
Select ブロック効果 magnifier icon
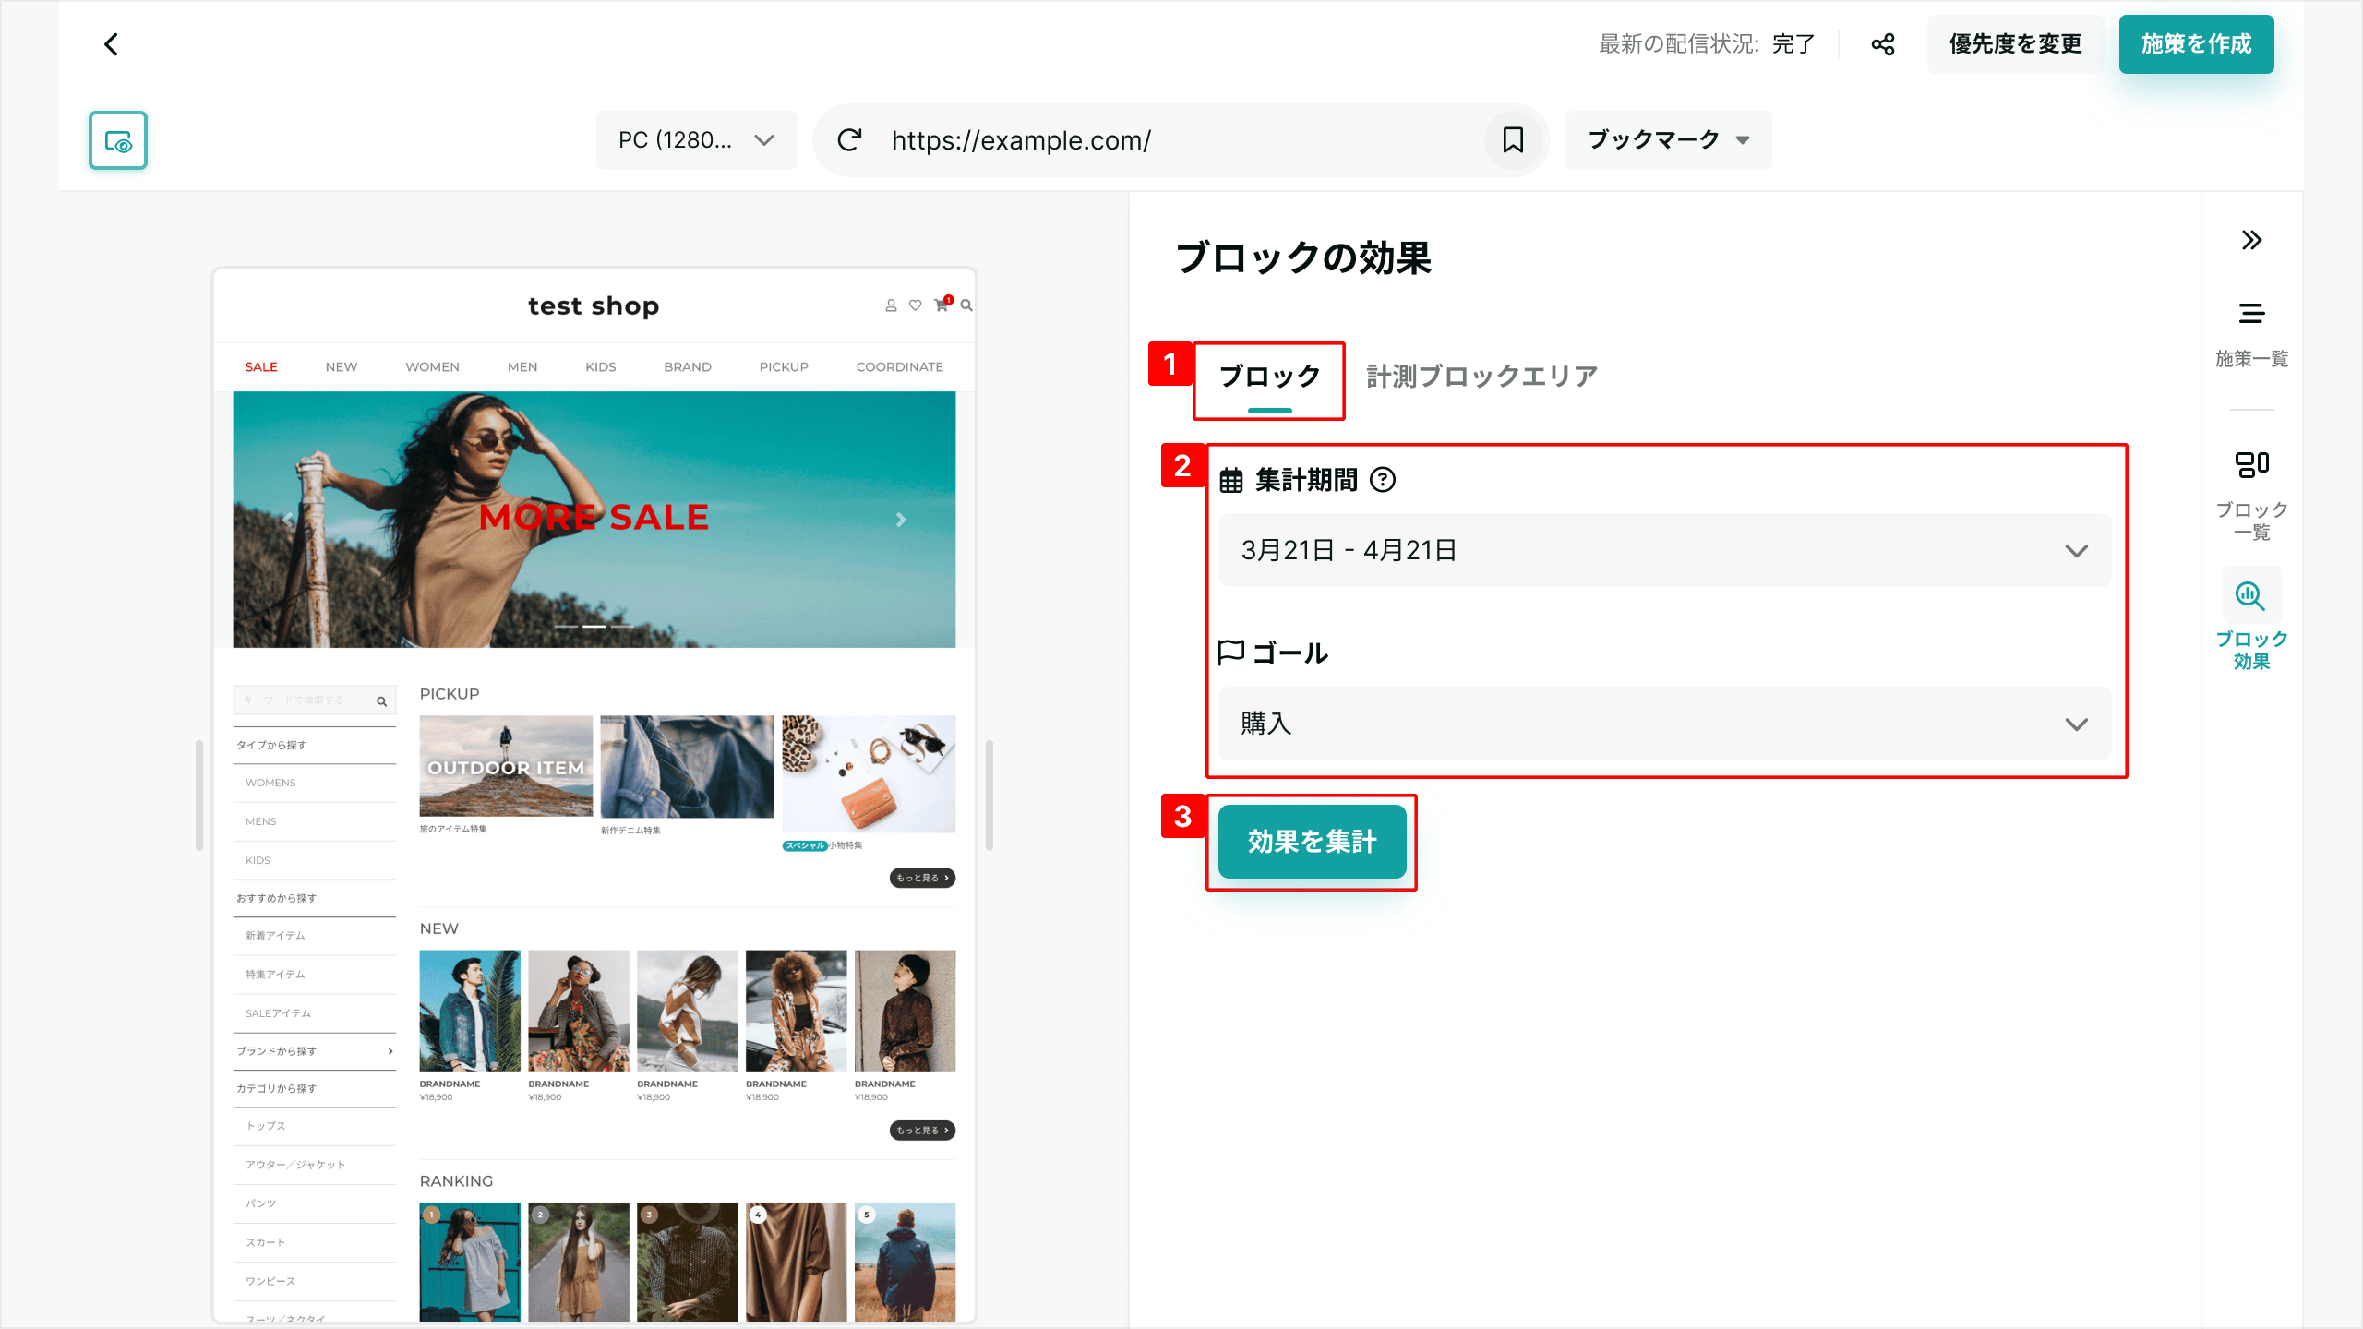coord(2249,597)
